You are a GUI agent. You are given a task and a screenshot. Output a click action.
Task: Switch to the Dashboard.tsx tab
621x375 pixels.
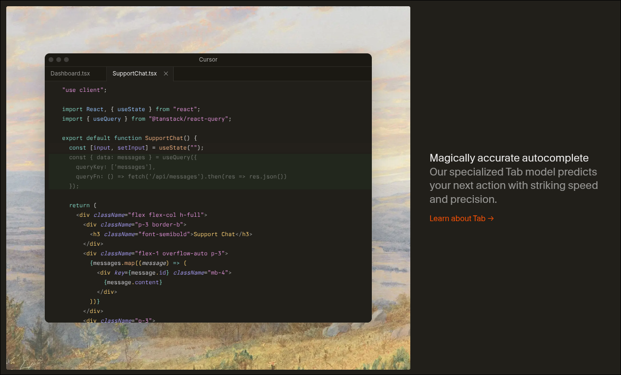point(70,74)
